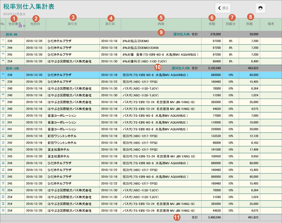
Task: Open row number 18 link
Action: pos(3,163)
